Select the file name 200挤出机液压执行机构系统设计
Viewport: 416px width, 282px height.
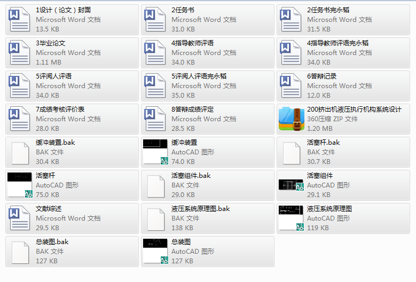(x=354, y=109)
